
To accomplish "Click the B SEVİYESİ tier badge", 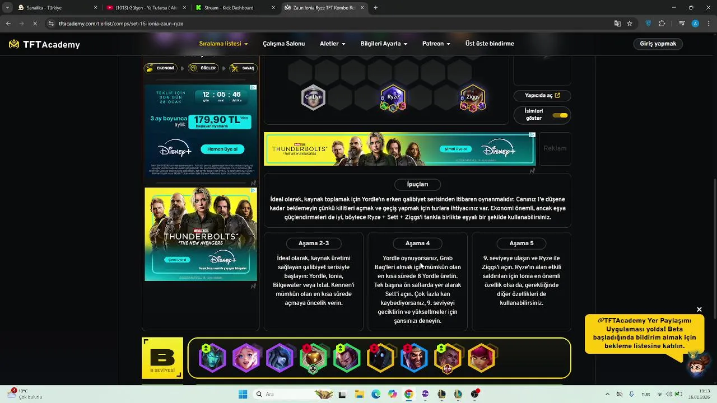I will (162, 358).
